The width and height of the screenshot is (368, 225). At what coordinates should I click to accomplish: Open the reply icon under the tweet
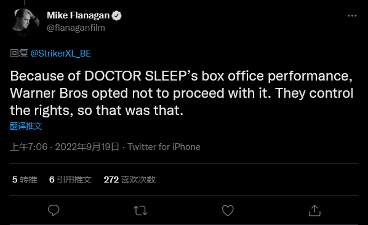(x=54, y=210)
